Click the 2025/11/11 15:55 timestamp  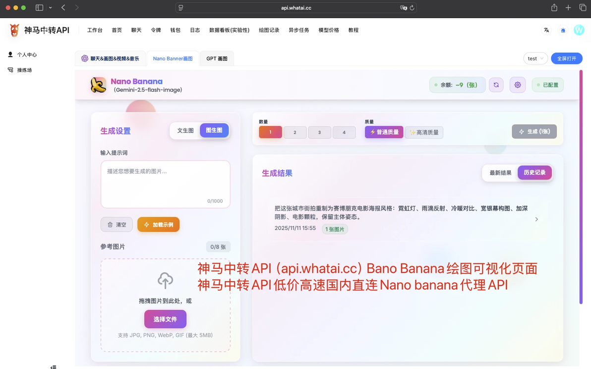click(295, 228)
